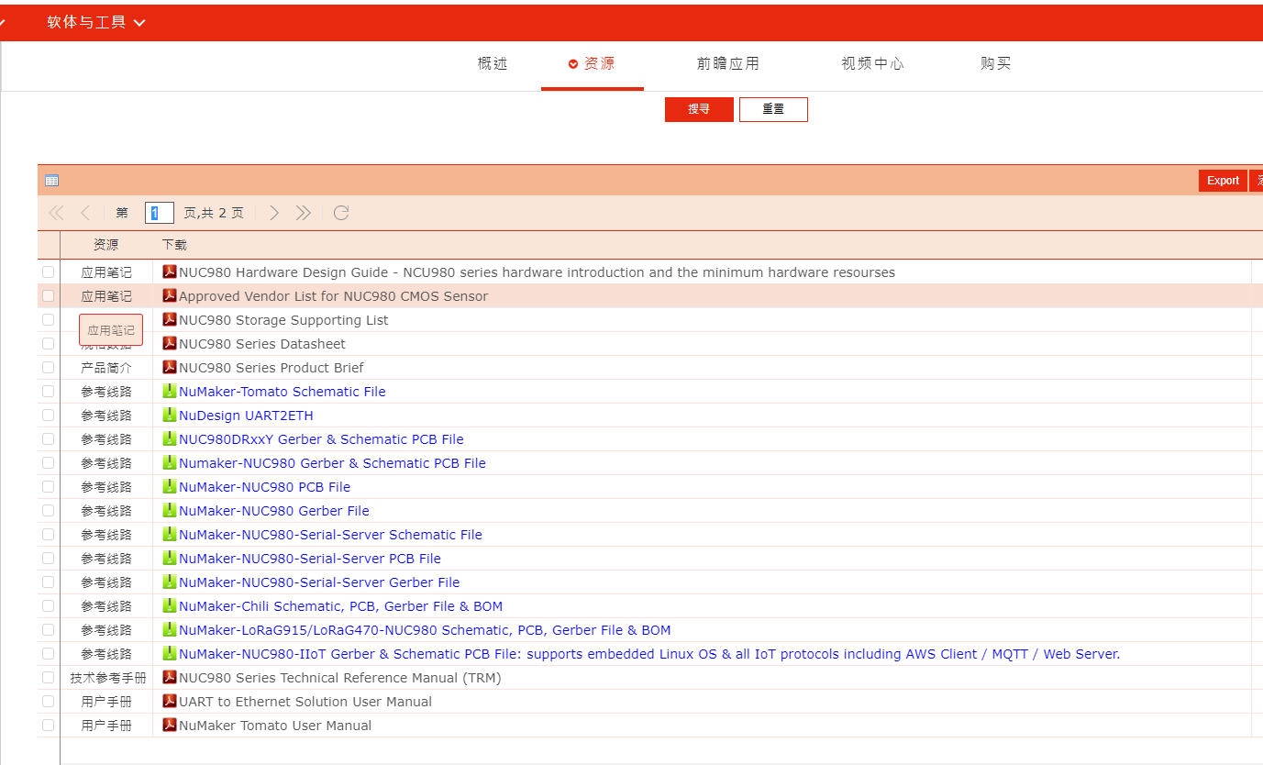This screenshot has width=1263, height=765.
Task: Jump to the first page using double-left arrow
Action: point(55,212)
